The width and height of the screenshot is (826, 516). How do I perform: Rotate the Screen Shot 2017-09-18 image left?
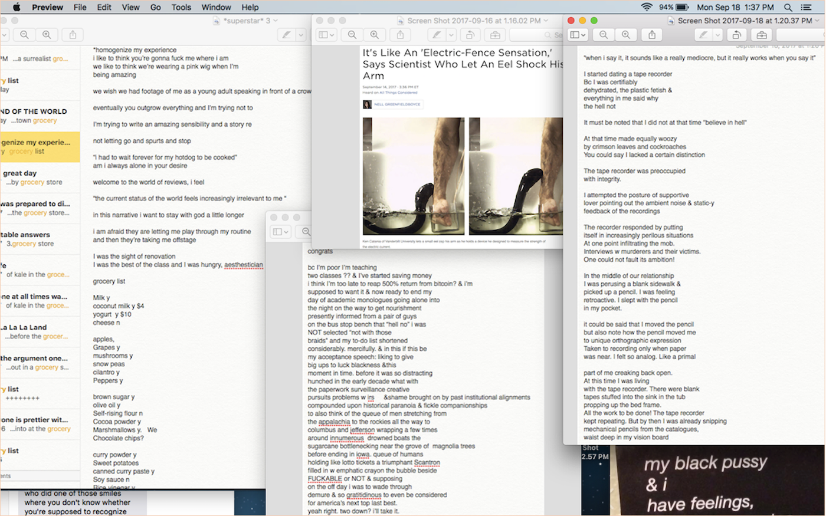click(736, 35)
